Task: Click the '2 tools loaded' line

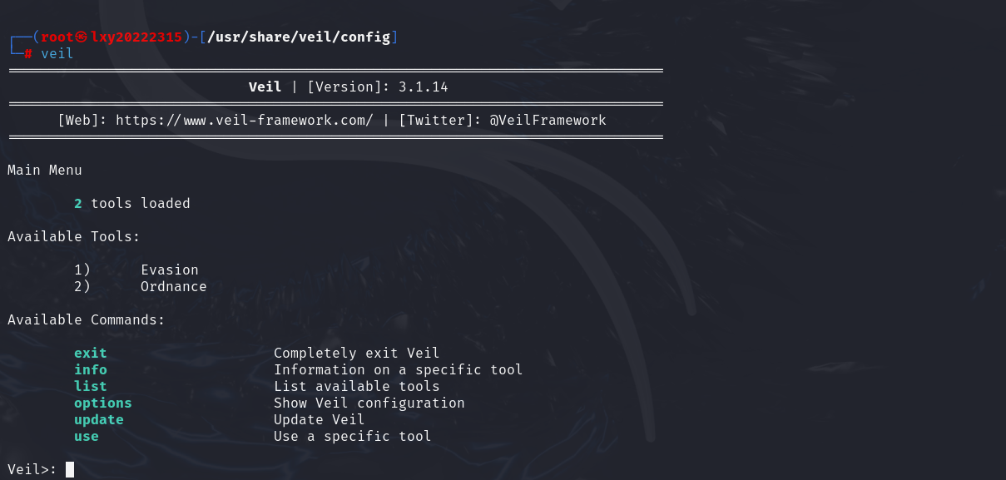Action: tap(132, 203)
